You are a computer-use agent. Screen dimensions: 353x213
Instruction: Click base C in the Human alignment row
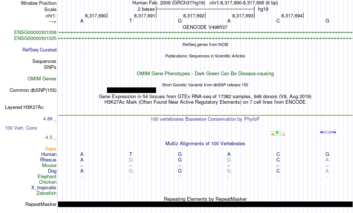[278, 154]
